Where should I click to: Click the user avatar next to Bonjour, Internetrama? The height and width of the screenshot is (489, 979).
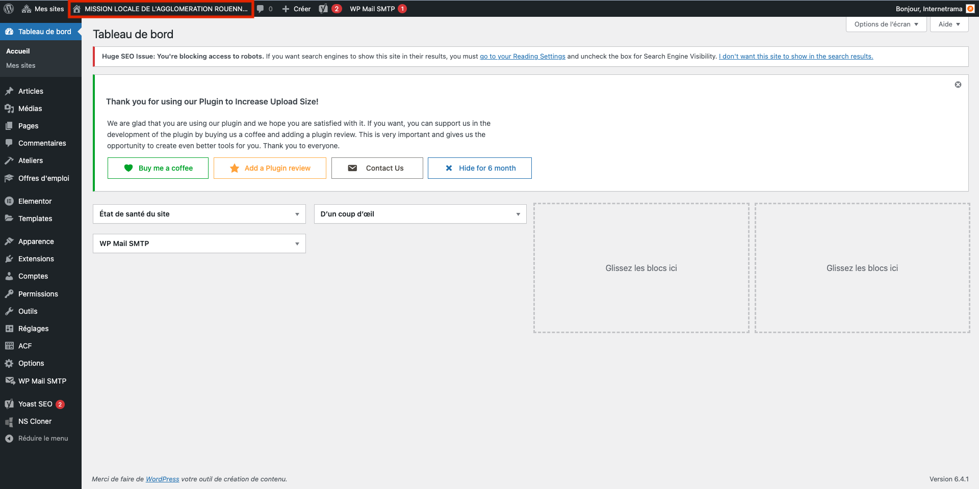click(970, 9)
